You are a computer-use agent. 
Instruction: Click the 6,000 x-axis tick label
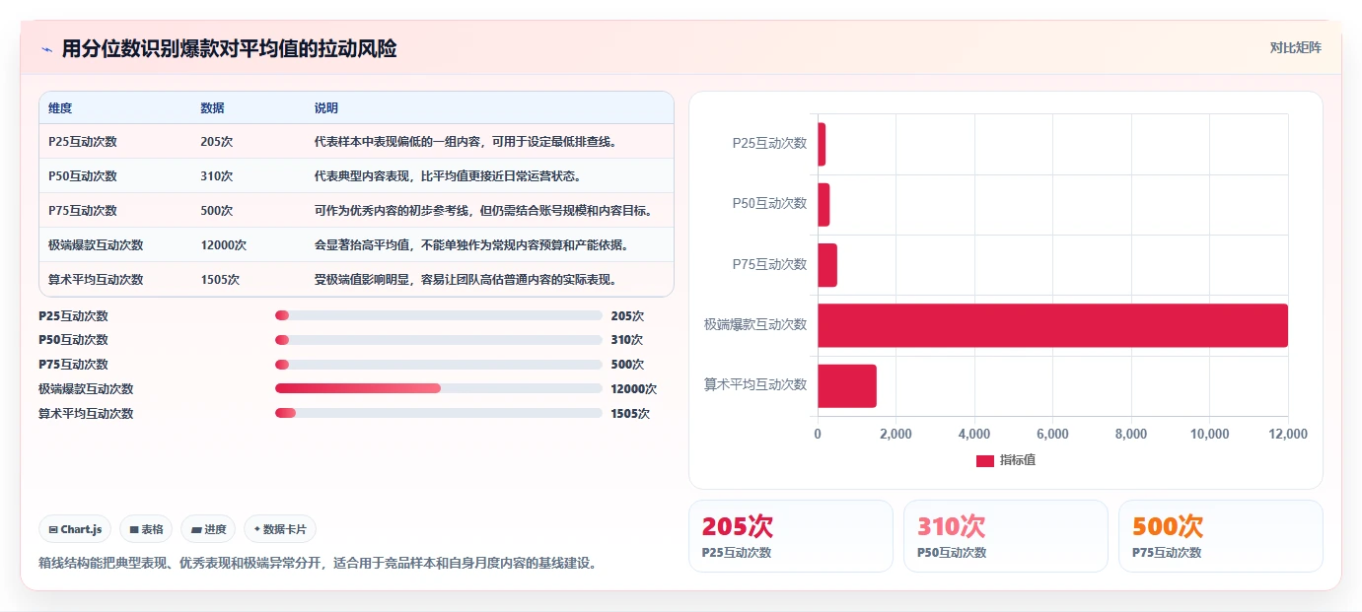pyautogui.click(x=1052, y=434)
